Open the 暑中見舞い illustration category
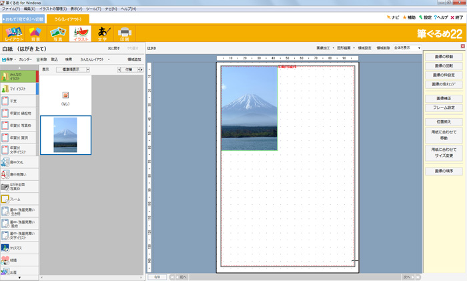This screenshot has height=281, width=467. [x=19, y=174]
